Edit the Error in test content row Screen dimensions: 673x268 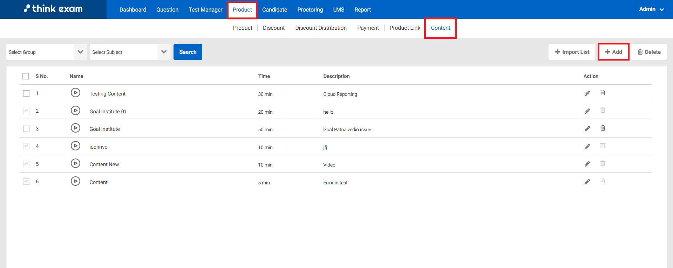[x=587, y=182]
